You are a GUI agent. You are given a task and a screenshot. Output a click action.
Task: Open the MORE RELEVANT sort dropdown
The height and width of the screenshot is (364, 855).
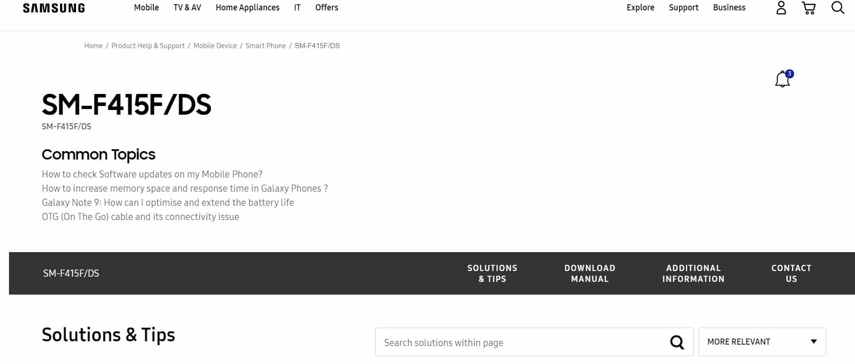tap(761, 341)
